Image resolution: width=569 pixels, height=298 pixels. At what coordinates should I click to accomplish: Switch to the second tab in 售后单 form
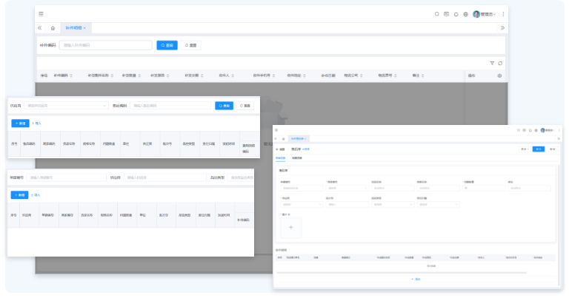coord(296,158)
